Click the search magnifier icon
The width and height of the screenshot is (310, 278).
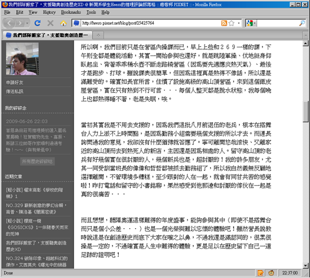point(302,23)
